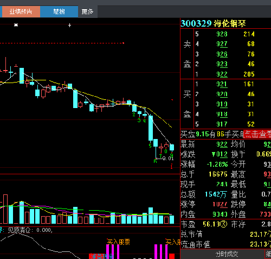Viewport: 271px width, 259px height.
Task: Select the blue tab beside 业绩预告
Action: pyautogui.click(x=59, y=12)
